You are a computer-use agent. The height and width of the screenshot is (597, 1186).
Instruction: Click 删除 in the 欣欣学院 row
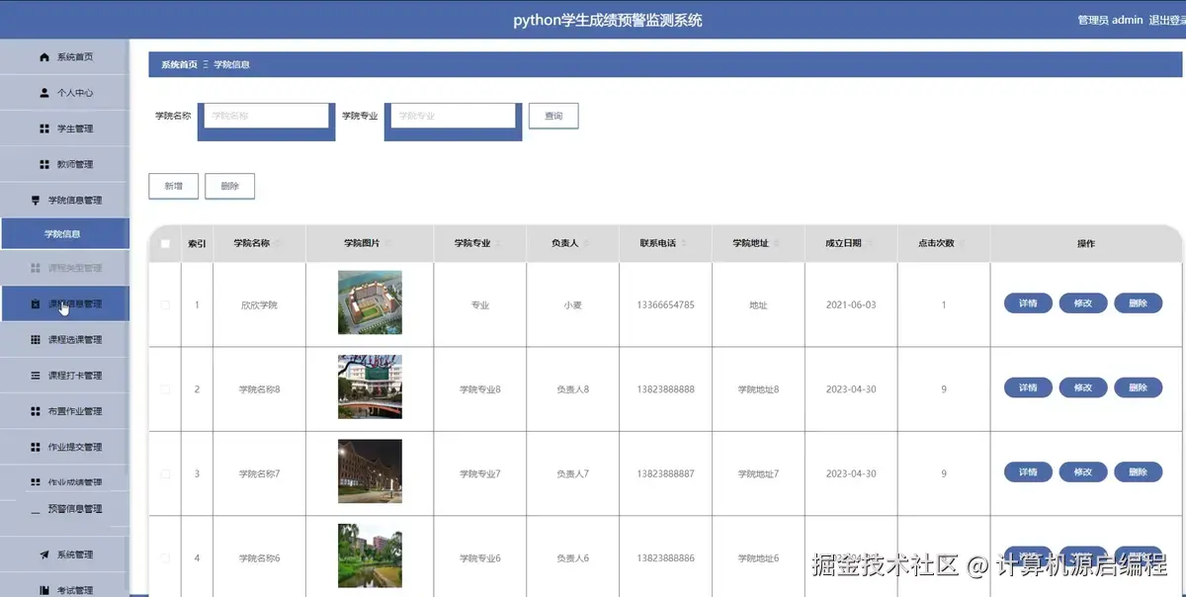pyautogui.click(x=1139, y=304)
